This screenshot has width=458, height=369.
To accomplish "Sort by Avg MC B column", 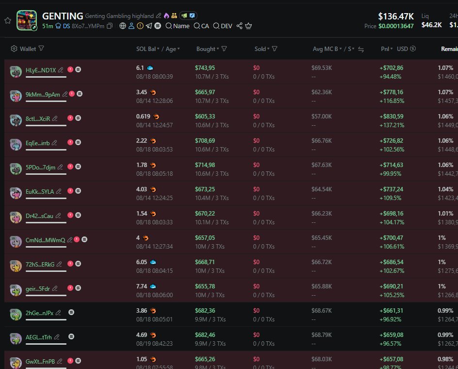I will click(327, 49).
